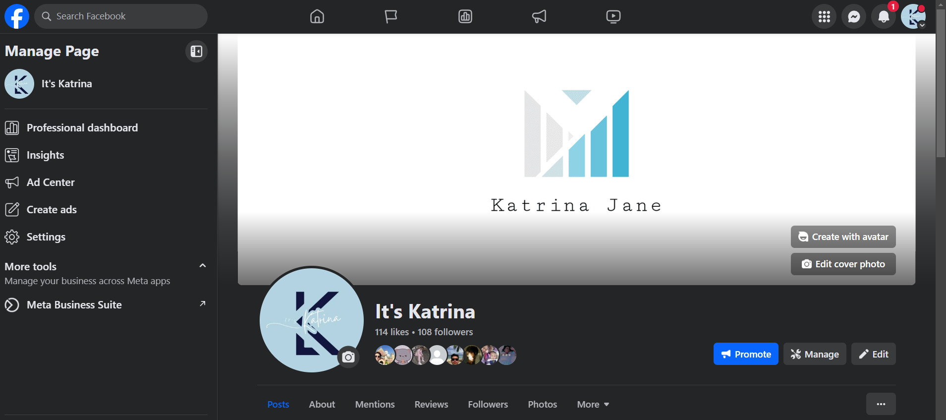This screenshot has height=420, width=946.
Task: Click the Facebook logo
Action: coord(17,16)
